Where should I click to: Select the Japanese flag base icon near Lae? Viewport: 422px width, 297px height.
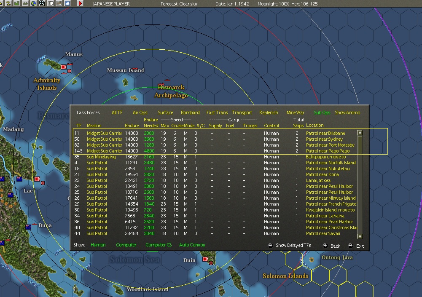click(37, 179)
